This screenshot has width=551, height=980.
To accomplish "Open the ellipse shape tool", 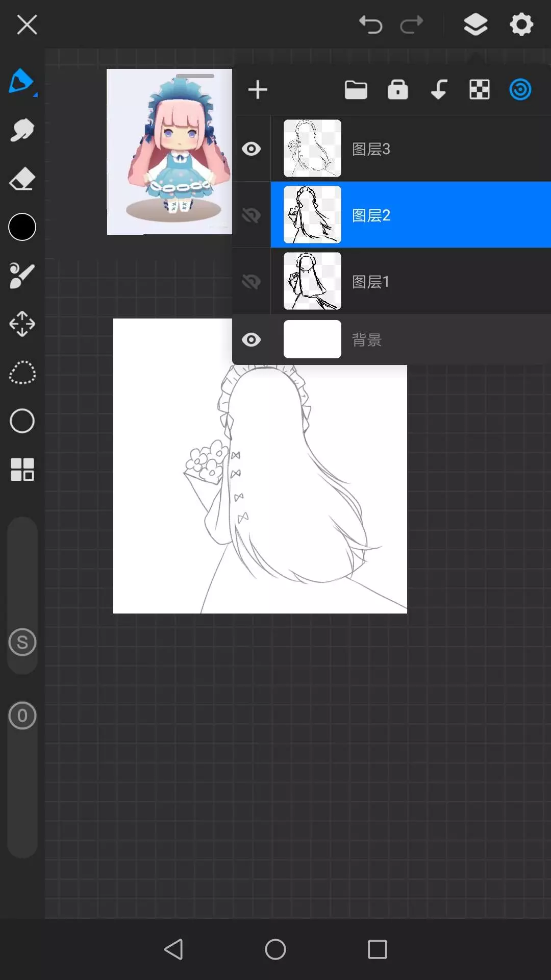I will coord(22,421).
